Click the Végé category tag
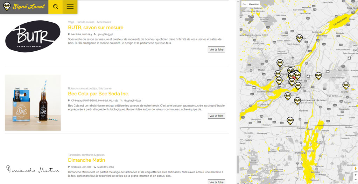 [x=71, y=22]
